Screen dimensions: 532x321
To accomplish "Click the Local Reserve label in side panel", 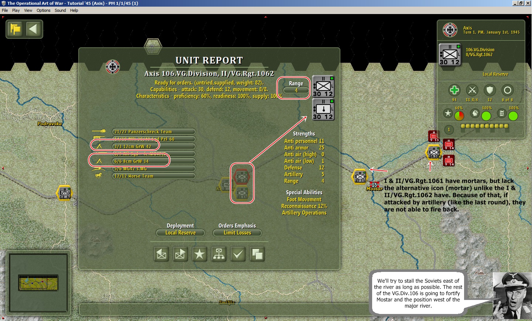I will point(495,74).
